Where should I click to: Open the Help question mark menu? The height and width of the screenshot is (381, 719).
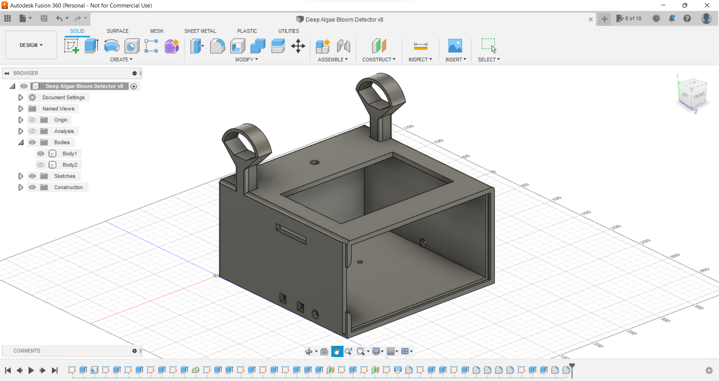pos(687,18)
